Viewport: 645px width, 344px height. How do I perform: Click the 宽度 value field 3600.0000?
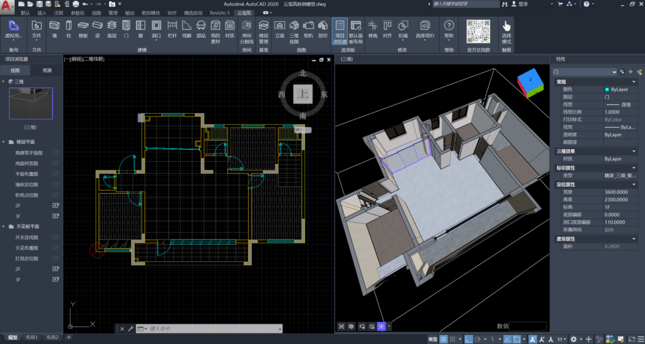click(x=617, y=192)
